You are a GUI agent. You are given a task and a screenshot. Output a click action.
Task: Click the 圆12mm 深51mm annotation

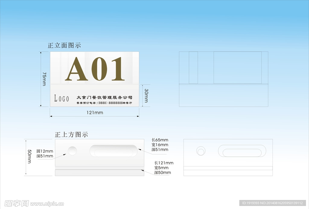45,154
